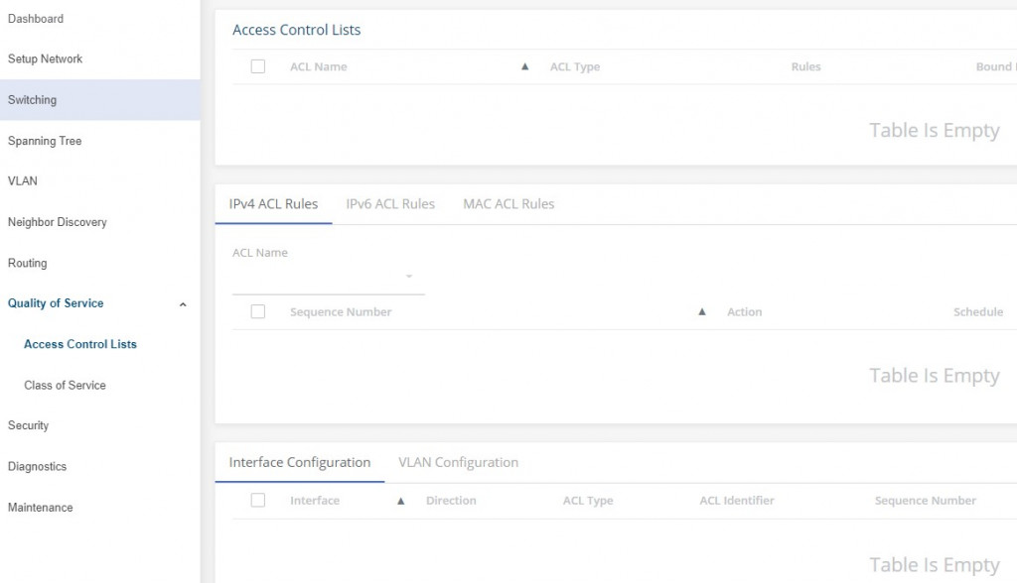Check the select-all box next to Sequence Number
The image size is (1017, 583).
pos(258,311)
